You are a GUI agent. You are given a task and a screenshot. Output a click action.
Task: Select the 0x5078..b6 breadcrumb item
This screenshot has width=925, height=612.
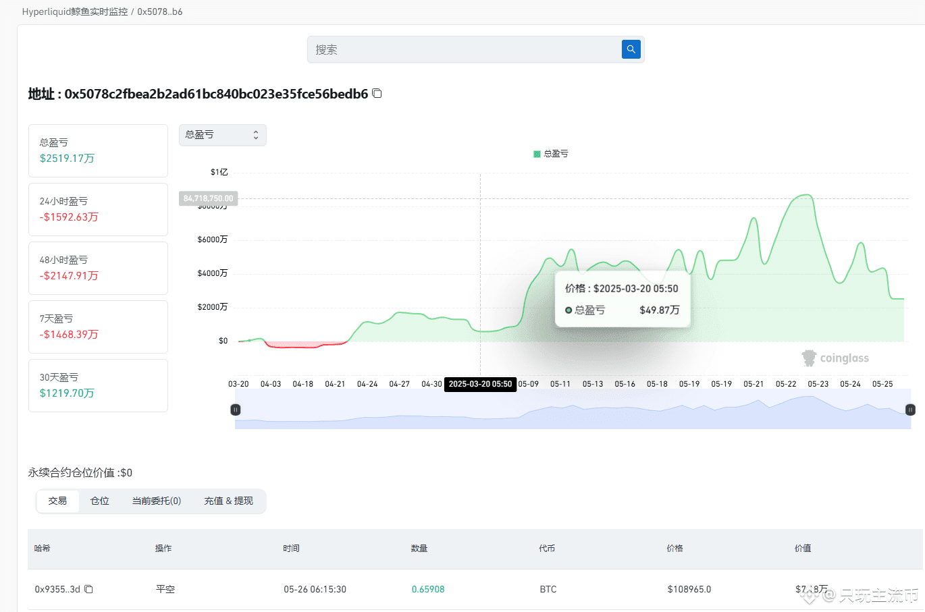160,11
